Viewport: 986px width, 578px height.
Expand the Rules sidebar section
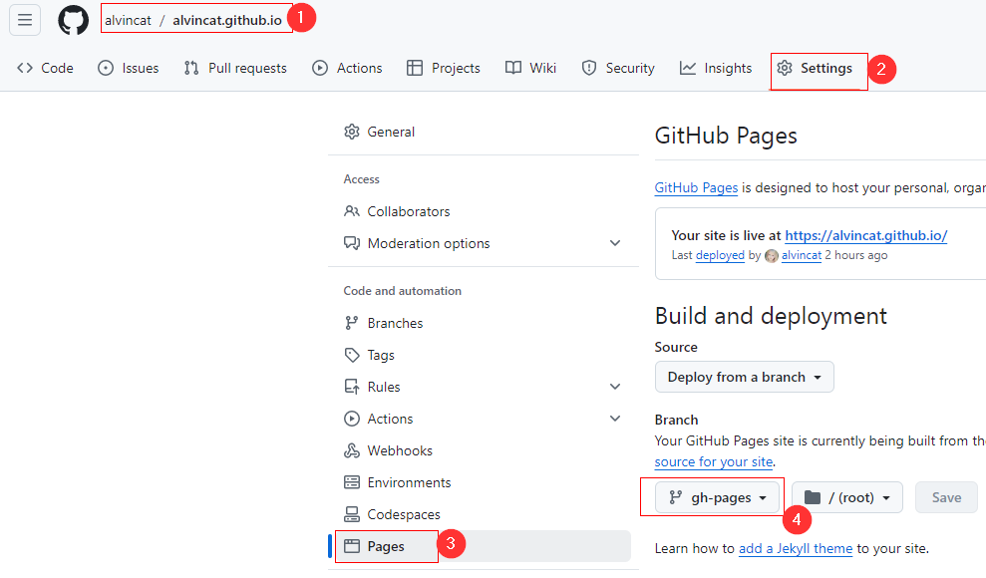[x=615, y=387]
